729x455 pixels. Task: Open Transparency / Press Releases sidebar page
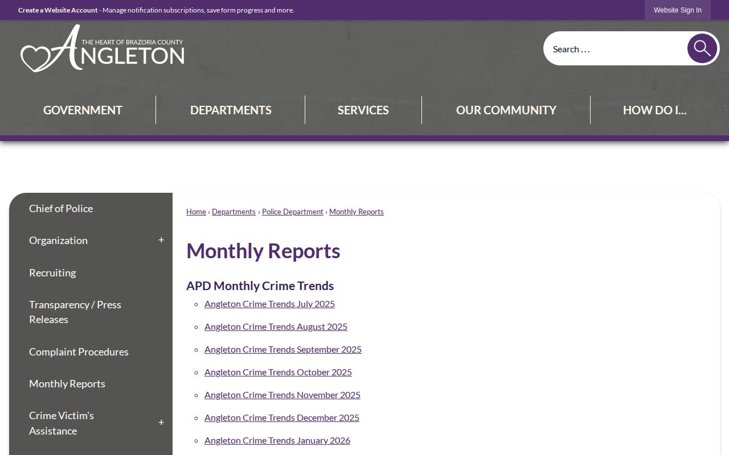coord(75,312)
